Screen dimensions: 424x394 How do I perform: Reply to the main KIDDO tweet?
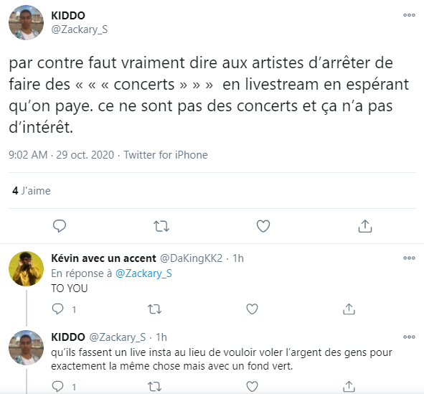tap(60, 226)
